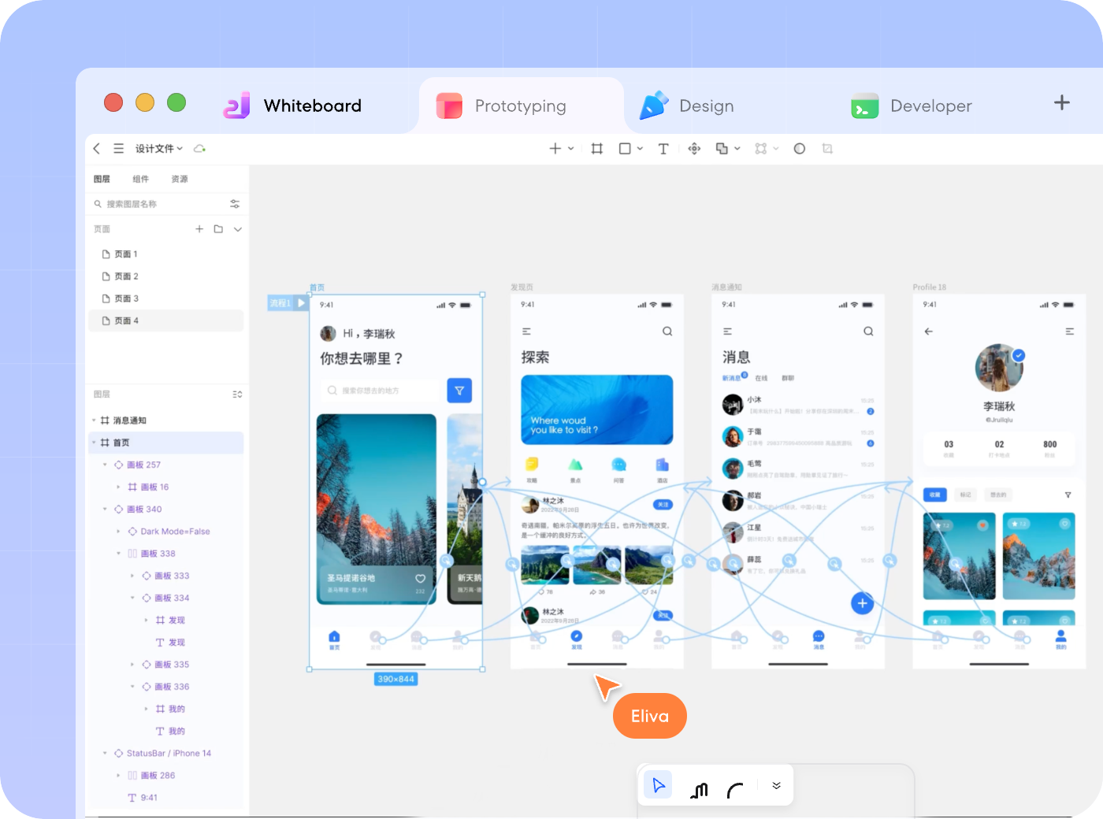Image resolution: width=1103 pixels, height=819 pixels.
Task: Click the layer name search input field
Action: click(158, 203)
